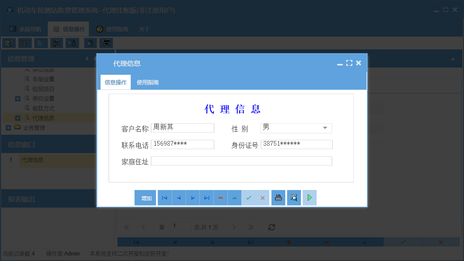The width and height of the screenshot is (464, 261).
Task: Refresh the record list with the refresh icon
Action: tap(271, 227)
